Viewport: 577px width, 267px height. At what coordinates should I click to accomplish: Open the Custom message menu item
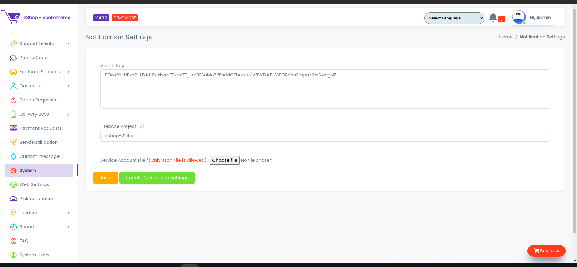point(39,156)
